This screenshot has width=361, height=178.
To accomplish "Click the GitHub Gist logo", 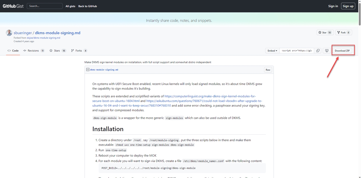I will click(13, 6).
